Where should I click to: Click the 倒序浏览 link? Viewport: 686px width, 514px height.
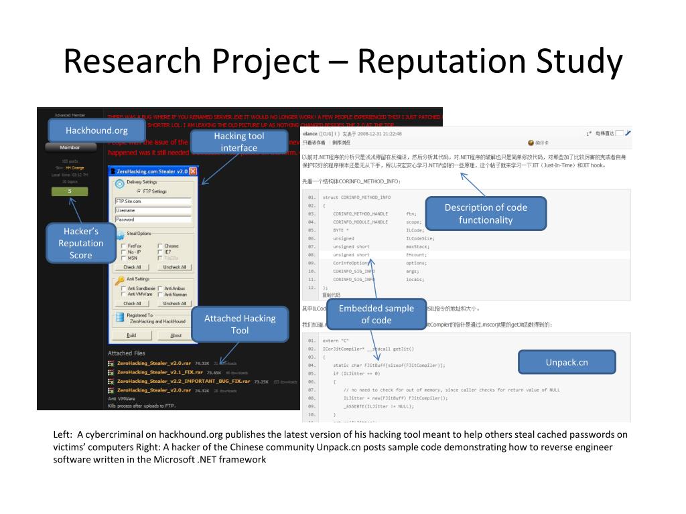click(x=341, y=143)
